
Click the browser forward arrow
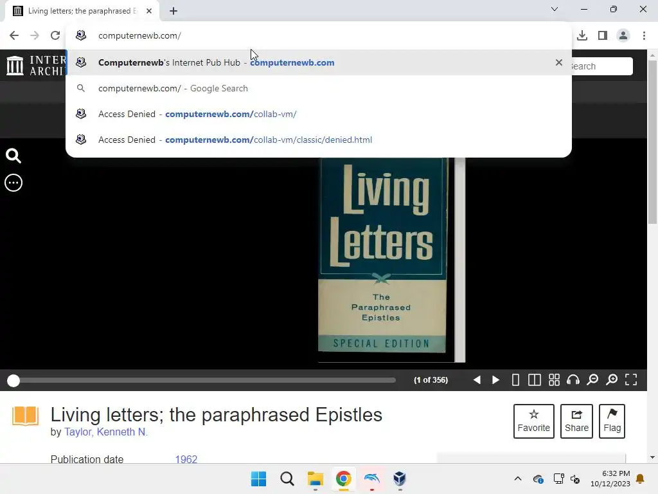coord(35,36)
